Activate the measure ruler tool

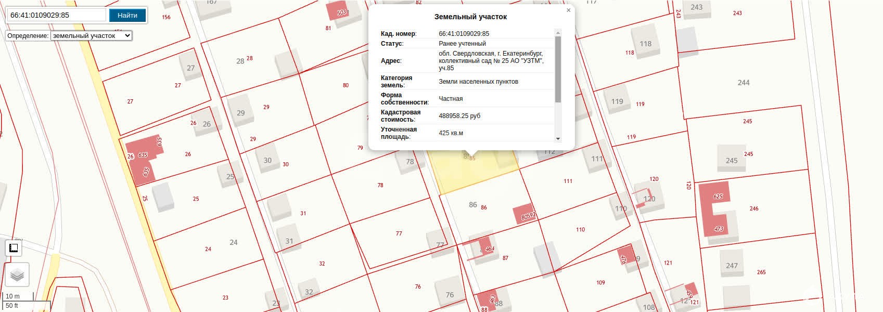[14, 248]
